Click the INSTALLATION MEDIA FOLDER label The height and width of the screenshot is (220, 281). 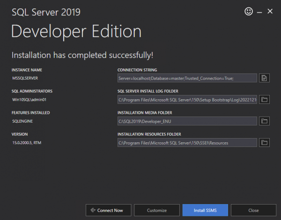[145, 113]
